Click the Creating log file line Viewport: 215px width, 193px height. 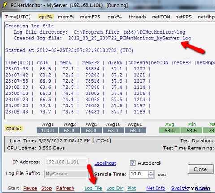tap(30, 26)
